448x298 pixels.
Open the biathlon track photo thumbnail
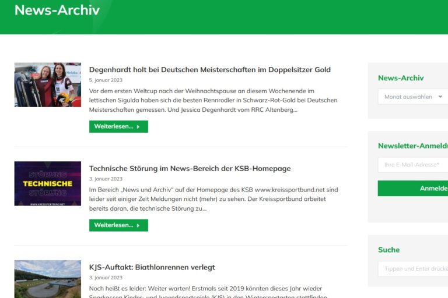point(48,279)
